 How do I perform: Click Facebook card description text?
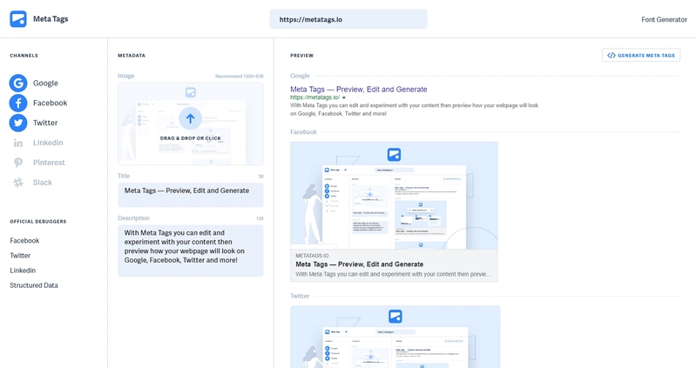coord(394,274)
